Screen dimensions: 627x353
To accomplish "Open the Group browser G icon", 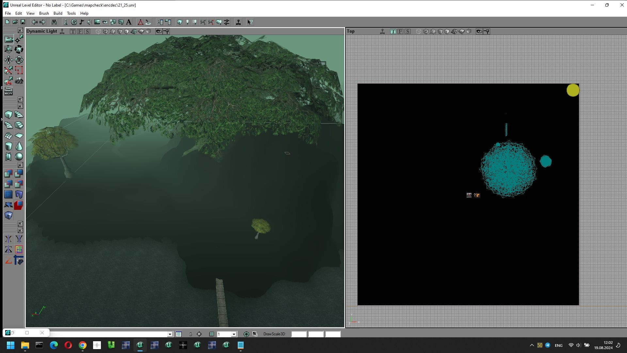I will [x=74, y=22].
